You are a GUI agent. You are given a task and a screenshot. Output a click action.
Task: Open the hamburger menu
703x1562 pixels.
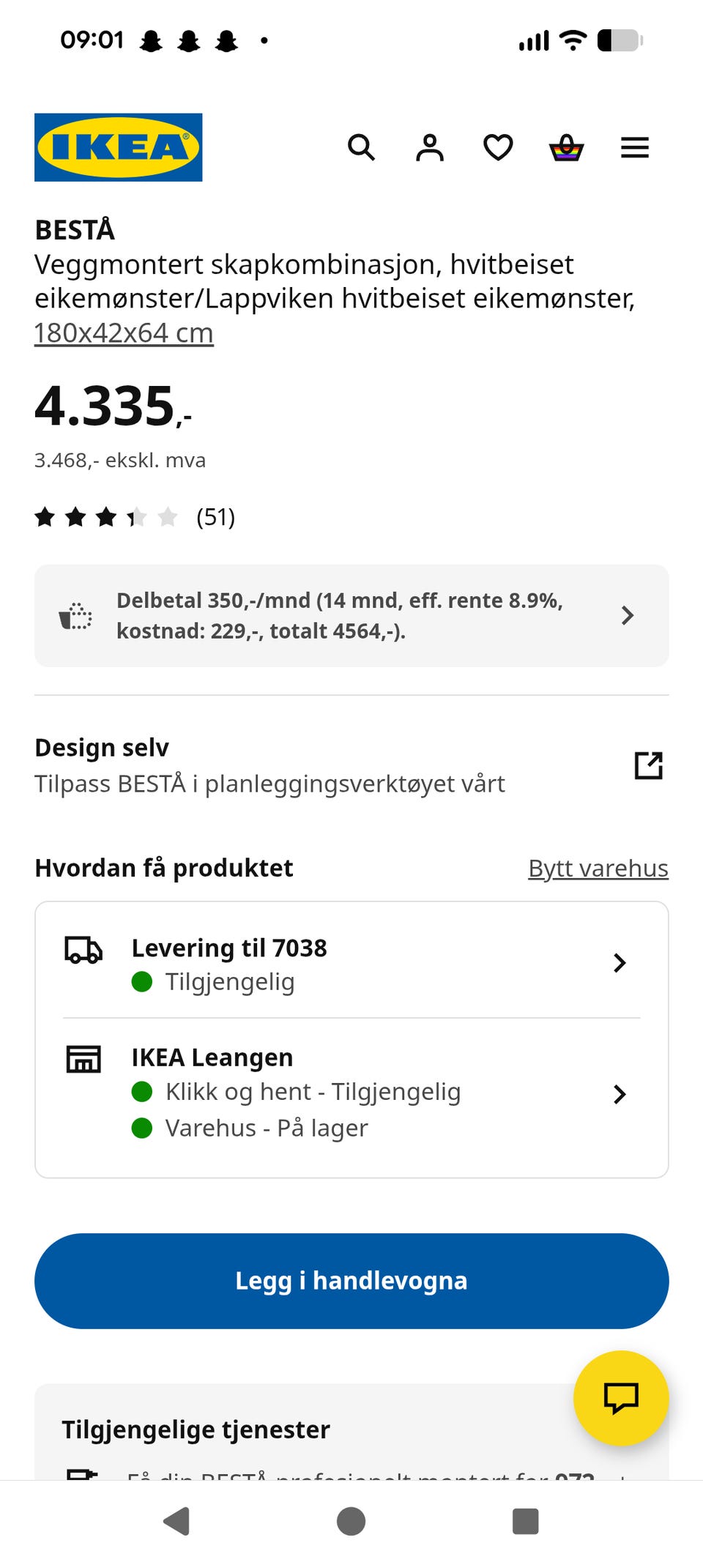[634, 147]
